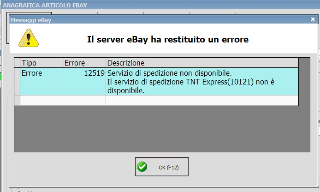320x192 pixels.
Task: Click the Errore column header
Action: click(x=84, y=63)
